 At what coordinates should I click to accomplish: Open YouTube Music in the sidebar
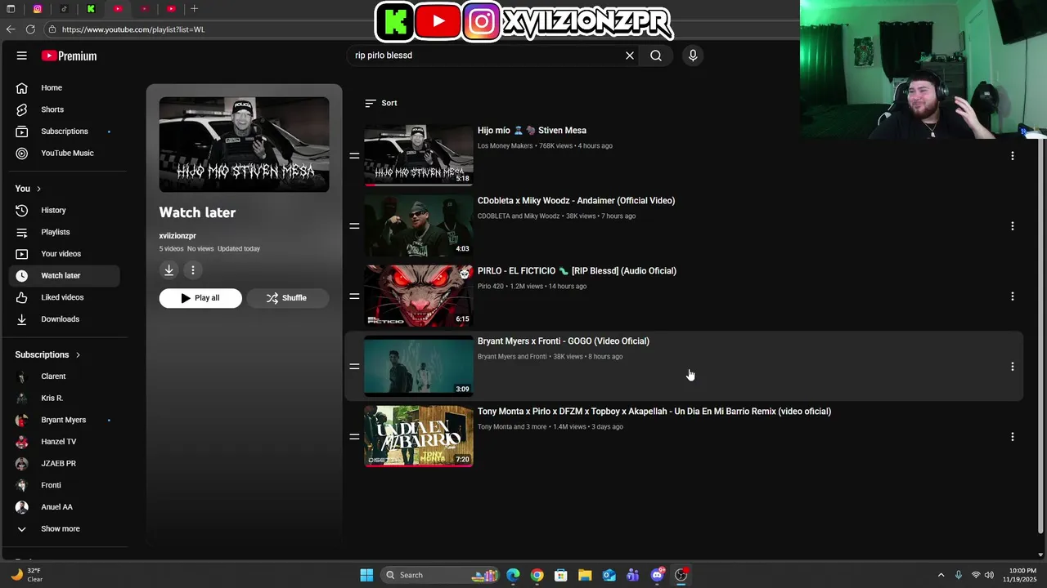point(65,153)
